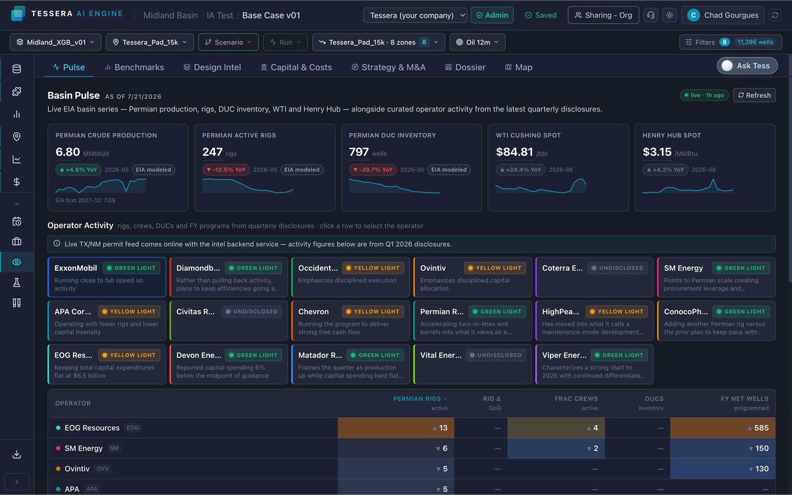Image resolution: width=792 pixels, height=495 pixels.
Task: Open the bar chart sidebar icon
Action: 17,114
